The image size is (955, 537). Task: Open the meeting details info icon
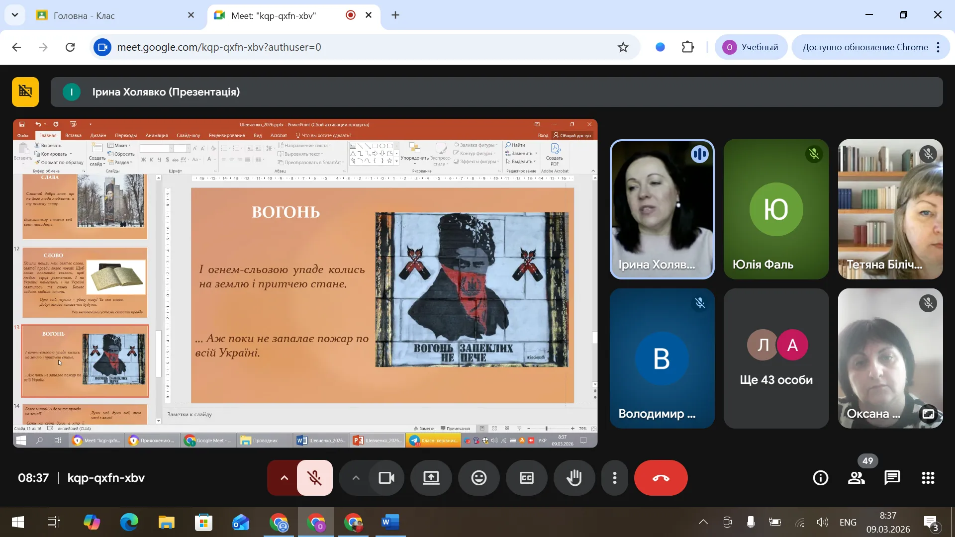click(x=820, y=478)
